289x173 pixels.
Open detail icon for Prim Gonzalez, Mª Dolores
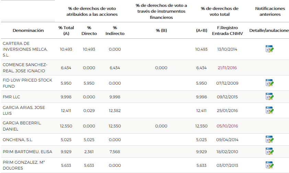[x=269, y=165]
